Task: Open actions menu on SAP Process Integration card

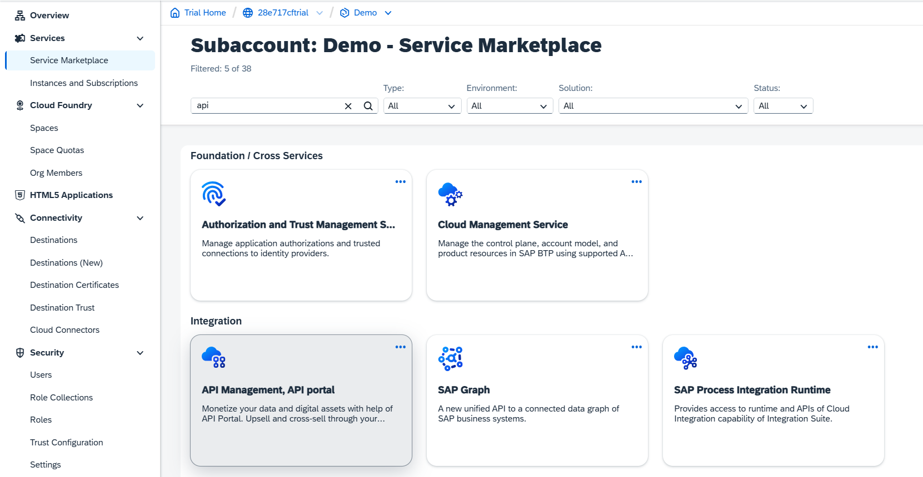Action: coord(873,347)
